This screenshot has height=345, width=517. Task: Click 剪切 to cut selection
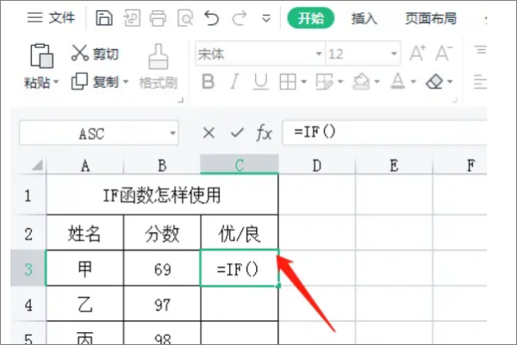[95, 53]
